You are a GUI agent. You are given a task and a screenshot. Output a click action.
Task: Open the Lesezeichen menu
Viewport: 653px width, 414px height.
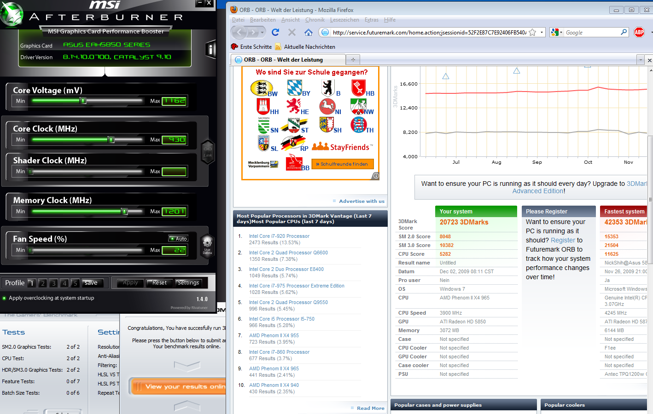344,20
